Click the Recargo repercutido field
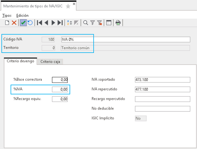Screen dimensions: 197x149 tap(163, 99)
